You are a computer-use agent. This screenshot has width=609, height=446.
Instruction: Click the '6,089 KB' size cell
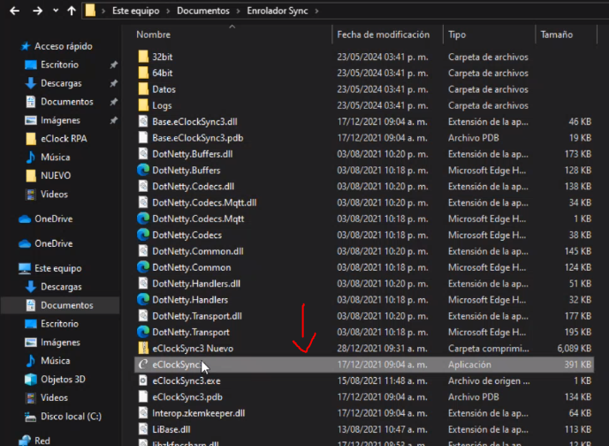point(574,349)
